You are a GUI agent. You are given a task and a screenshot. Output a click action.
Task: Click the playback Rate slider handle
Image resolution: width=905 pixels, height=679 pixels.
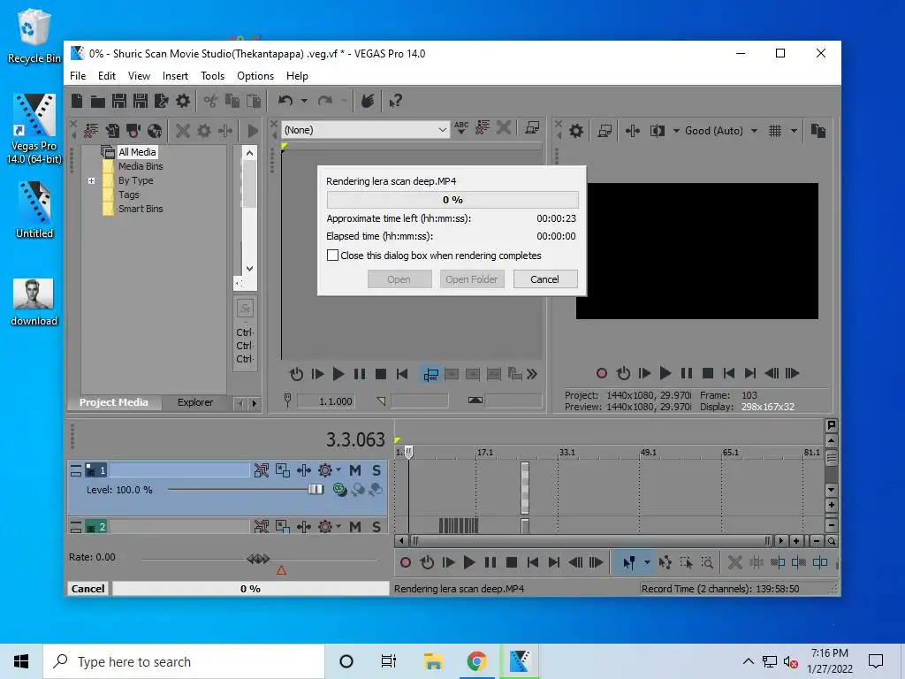coord(258,559)
